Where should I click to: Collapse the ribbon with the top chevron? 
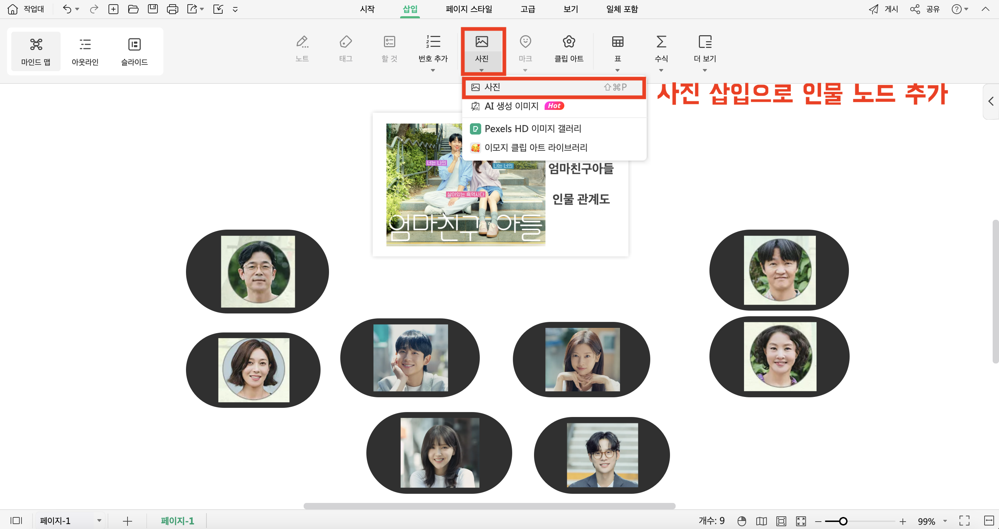[x=985, y=9]
